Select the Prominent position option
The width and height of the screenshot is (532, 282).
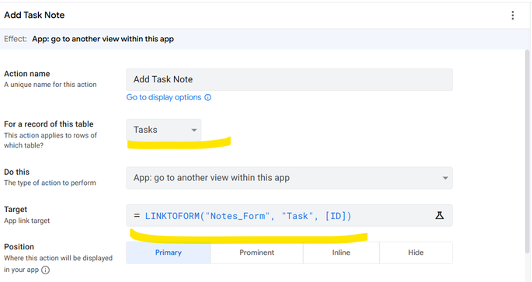point(256,252)
